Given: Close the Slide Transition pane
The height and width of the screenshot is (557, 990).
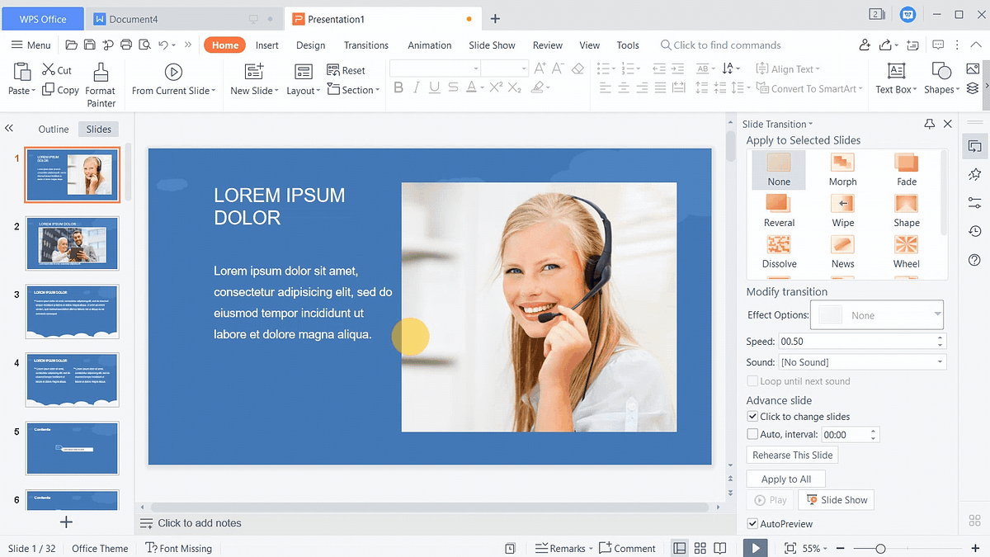Looking at the screenshot, I should tap(948, 124).
